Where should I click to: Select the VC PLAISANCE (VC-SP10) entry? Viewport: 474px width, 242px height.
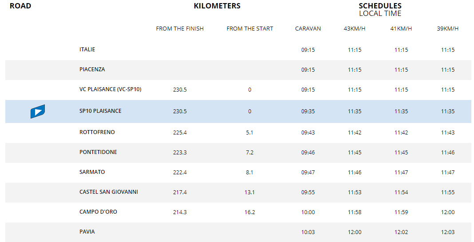tap(111, 89)
